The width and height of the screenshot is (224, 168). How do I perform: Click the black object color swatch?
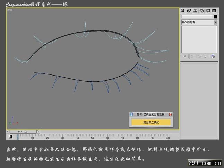[x=215, y=17]
